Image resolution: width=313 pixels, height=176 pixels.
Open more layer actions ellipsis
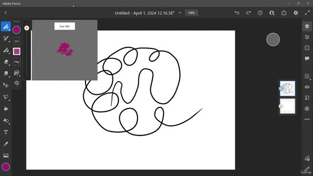[307, 119]
